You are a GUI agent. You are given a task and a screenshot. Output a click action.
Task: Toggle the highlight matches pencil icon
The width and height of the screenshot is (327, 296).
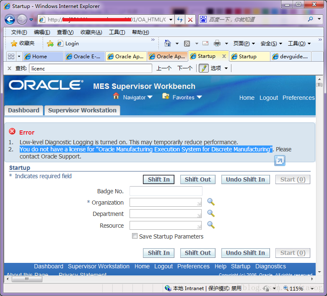tap(204, 68)
